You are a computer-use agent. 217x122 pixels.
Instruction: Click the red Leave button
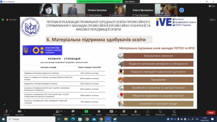tap(211, 113)
